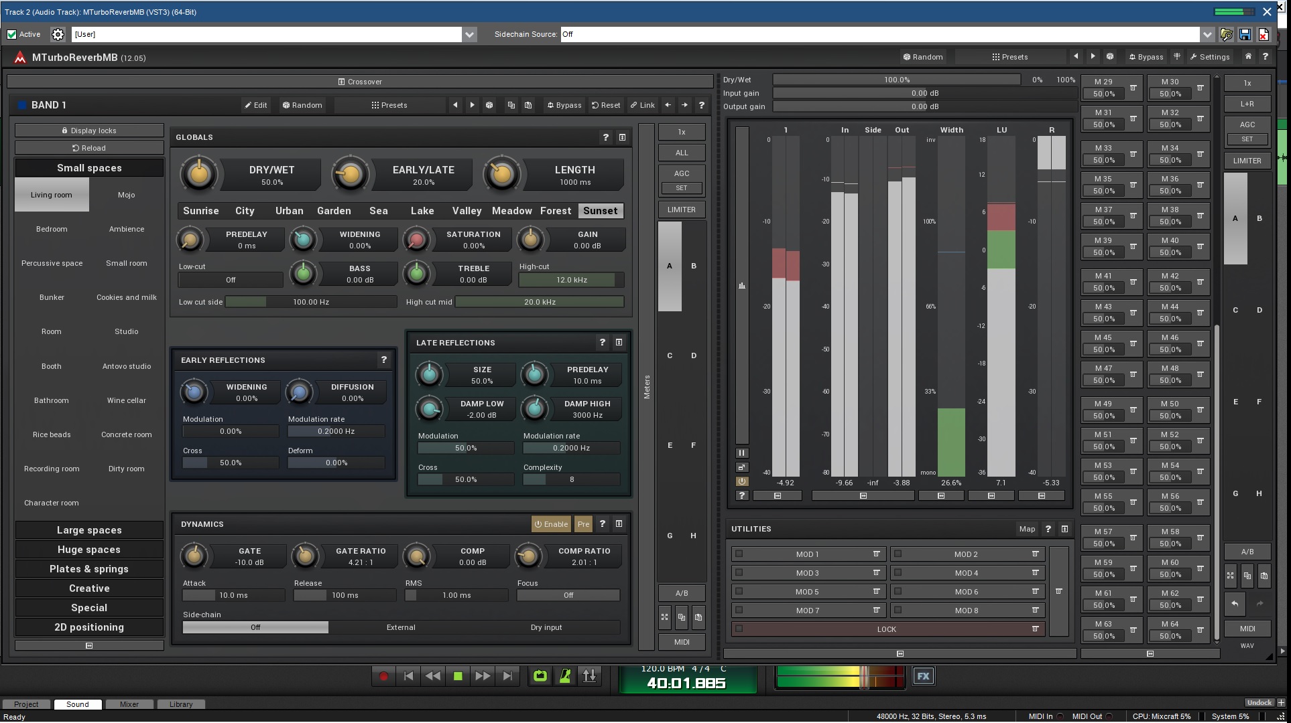Open the Sidechain Source dropdown arrow
Viewport: 1291px width, 723px height.
[1207, 34]
